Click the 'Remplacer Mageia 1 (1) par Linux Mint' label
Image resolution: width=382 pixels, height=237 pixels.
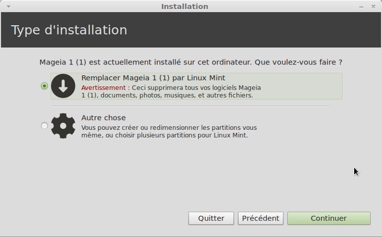[153, 78]
